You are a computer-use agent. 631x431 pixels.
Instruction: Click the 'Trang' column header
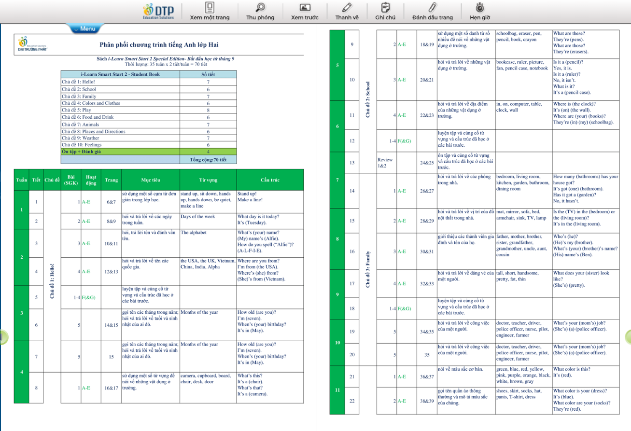111,180
